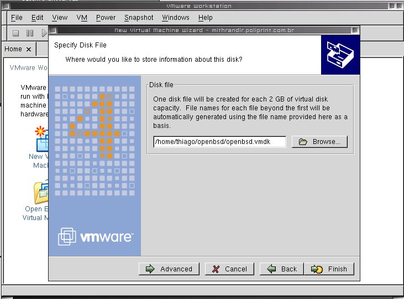Open the Edit menu
The height and width of the screenshot is (299, 404).
pos(38,18)
